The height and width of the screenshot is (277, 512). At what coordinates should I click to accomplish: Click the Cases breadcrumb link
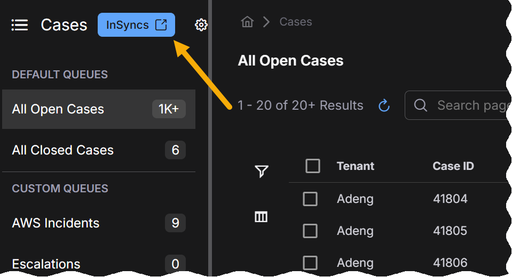[x=296, y=22]
